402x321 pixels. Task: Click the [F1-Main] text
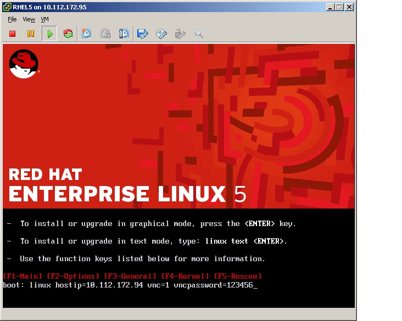[x=23, y=276]
